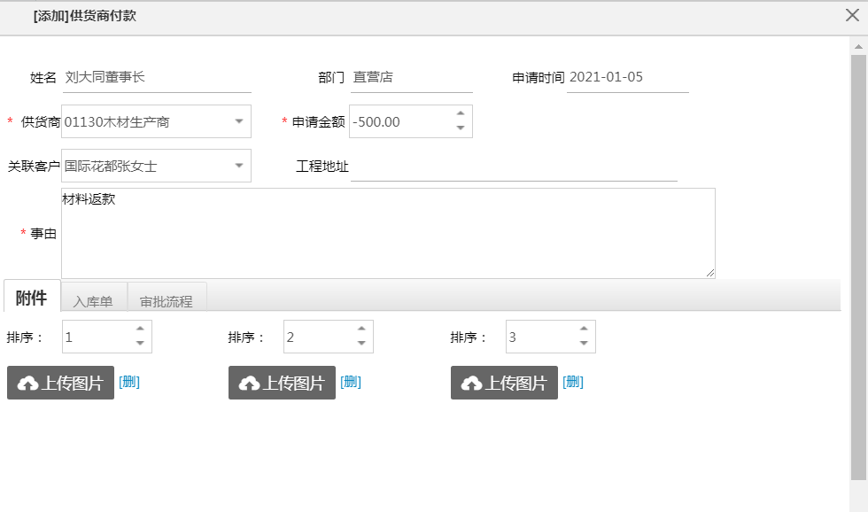This screenshot has height=512, width=868.
Task: Select the 附件 tab
Action: [32, 298]
